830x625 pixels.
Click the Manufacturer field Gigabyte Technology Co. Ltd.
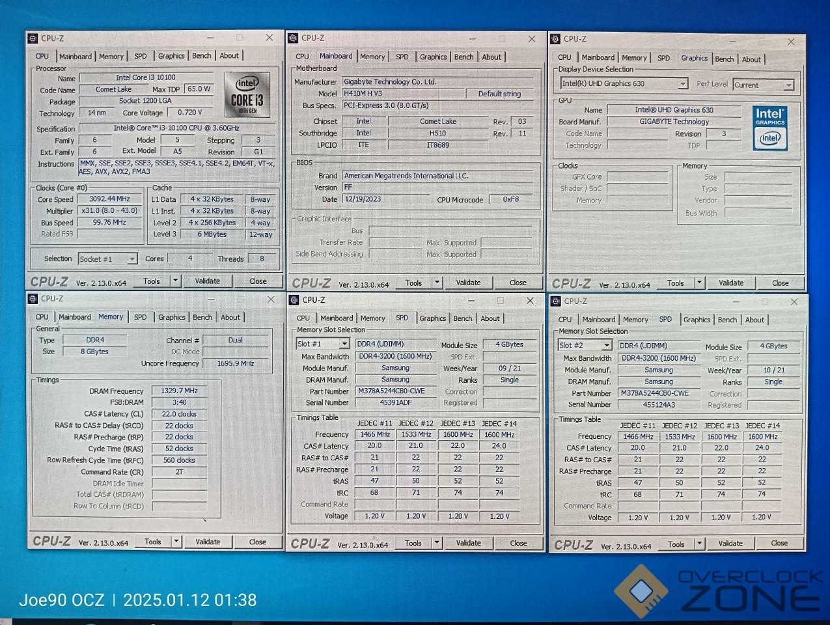[x=437, y=82]
